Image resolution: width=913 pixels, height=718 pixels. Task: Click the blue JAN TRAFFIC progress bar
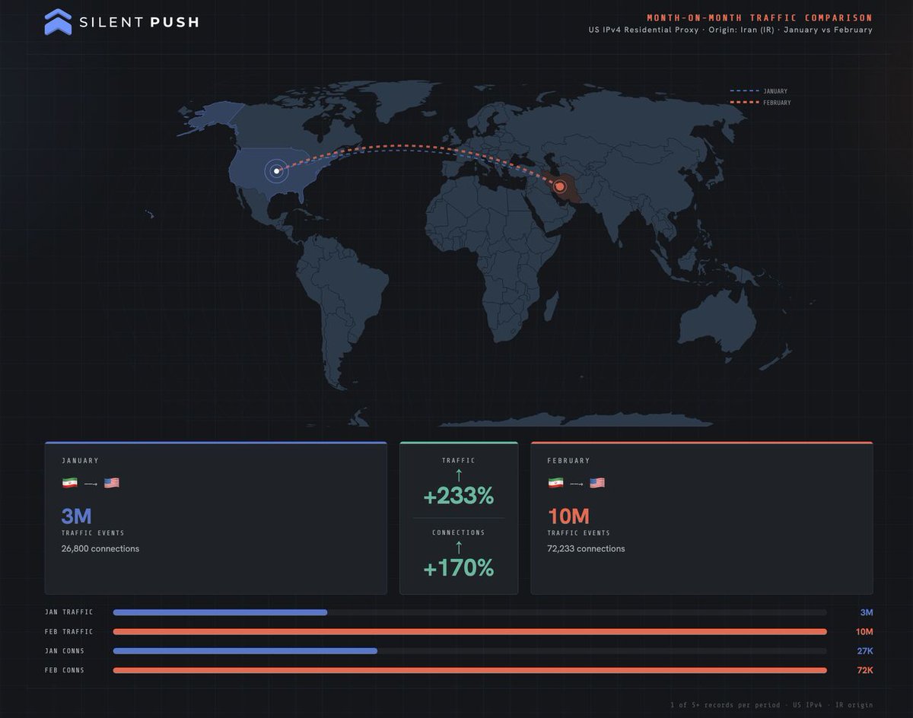220,612
